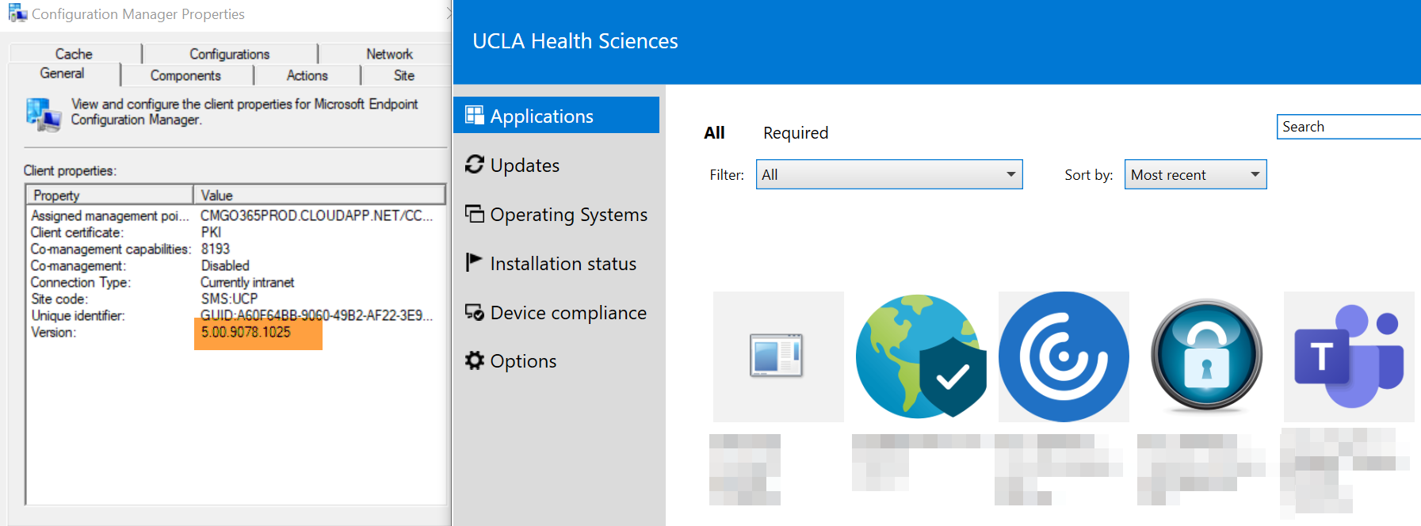
Task: Click the Search input field
Action: click(1349, 127)
